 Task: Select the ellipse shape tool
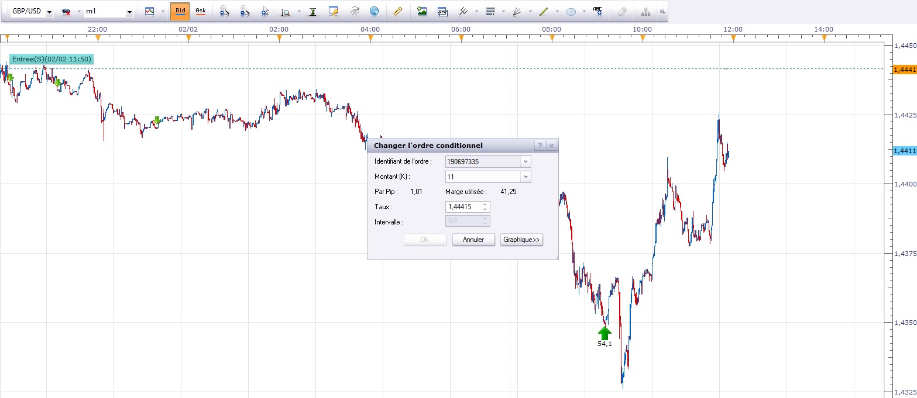tap(571, 11)
